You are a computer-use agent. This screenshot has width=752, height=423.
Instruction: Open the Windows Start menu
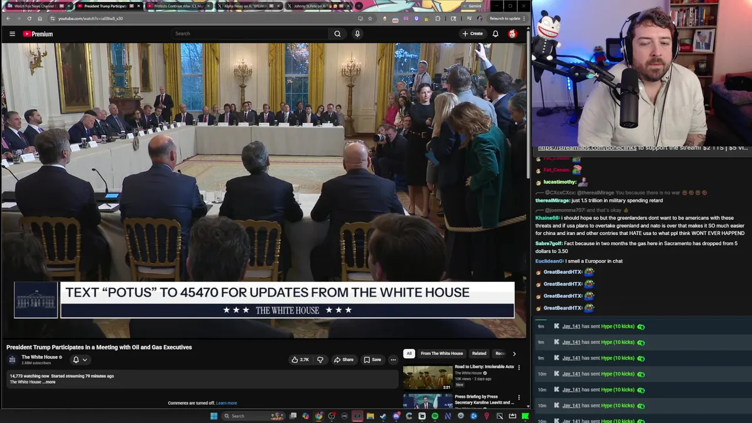214,416
